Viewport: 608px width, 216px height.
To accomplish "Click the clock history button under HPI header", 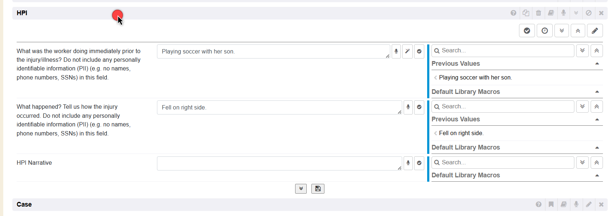I will pos(544,31).
